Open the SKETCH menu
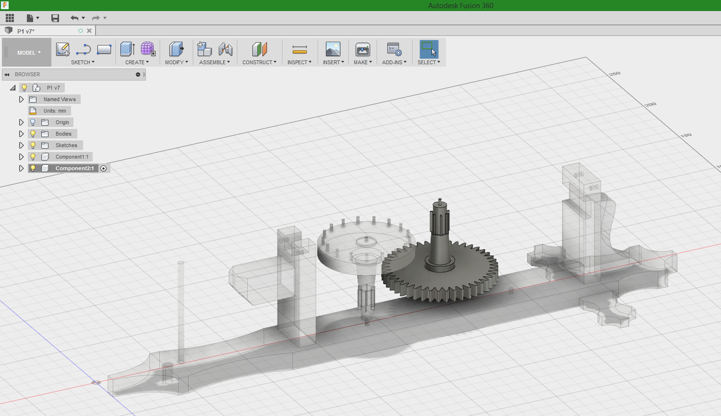Viewport: 721px width, 416px height. 83,62
